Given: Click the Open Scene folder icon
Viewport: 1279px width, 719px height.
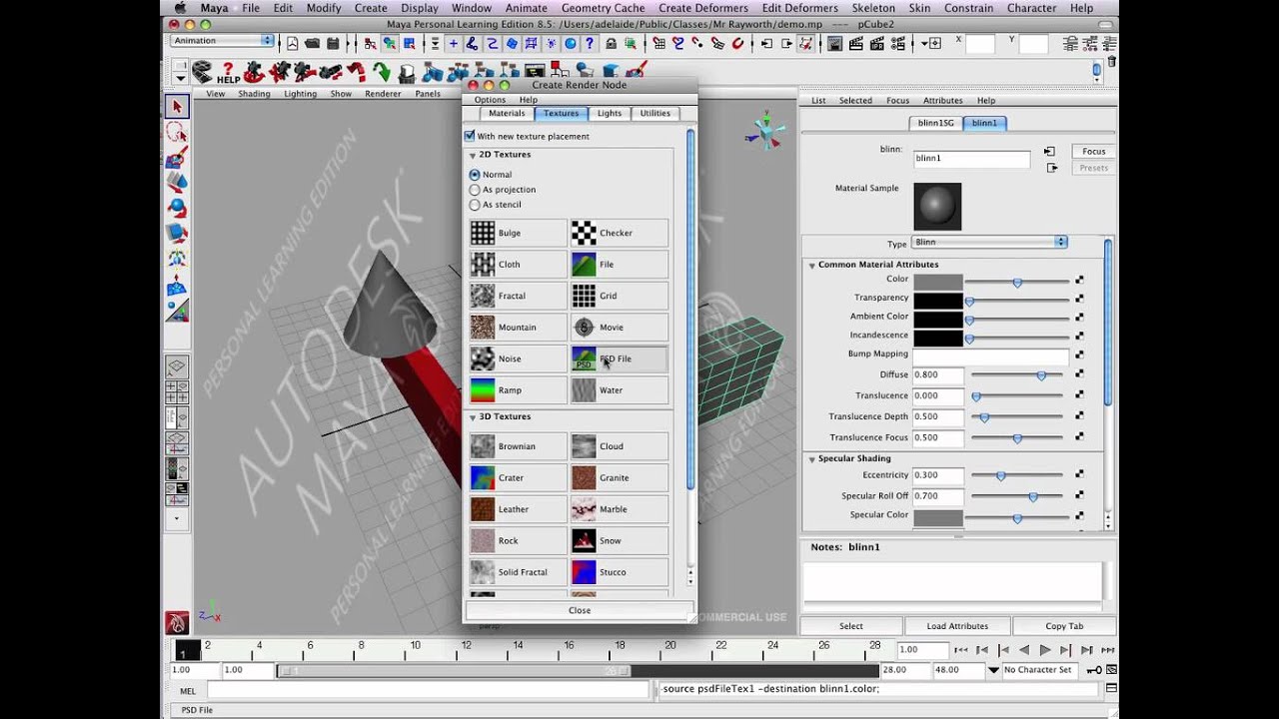Looking at the screenshot, I should (313, 43).
